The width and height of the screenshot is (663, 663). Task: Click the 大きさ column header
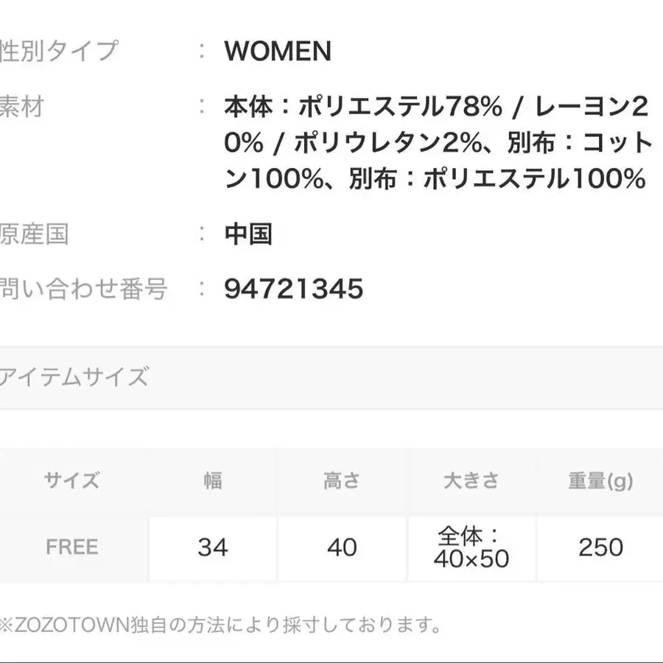pyautogui.click(x=471, y=481)
